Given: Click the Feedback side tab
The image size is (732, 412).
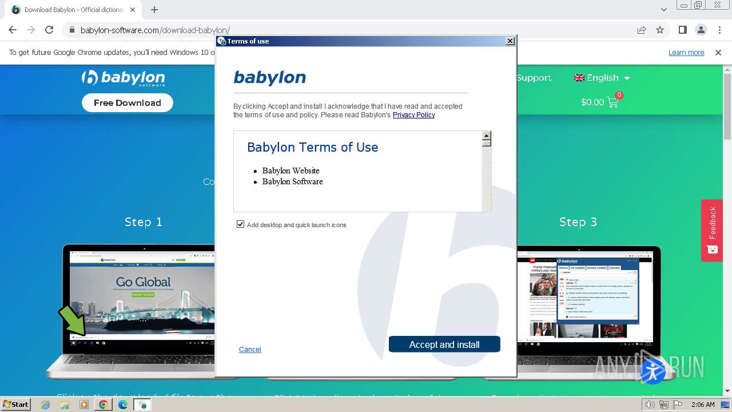Looking at the screenshot, I should tap(712, 230).
